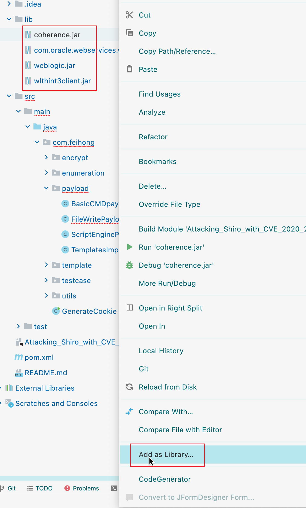
Task: Expand the encrypt package
Action: pyautogui.click(x=46, y=157)
